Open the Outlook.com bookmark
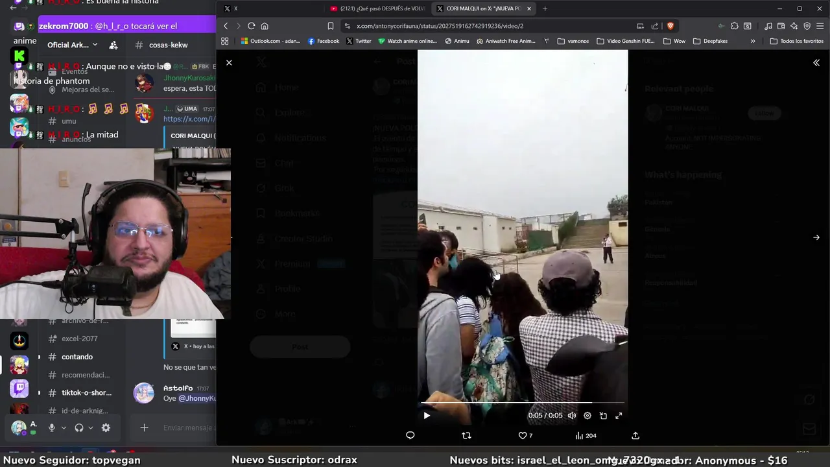830x467 pixels. coord(270,41)
